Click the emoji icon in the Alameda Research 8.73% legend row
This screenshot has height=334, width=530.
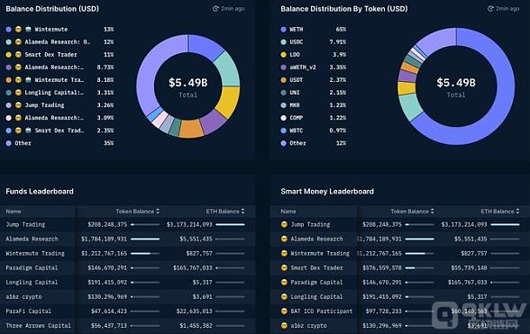tap(18, 68)
